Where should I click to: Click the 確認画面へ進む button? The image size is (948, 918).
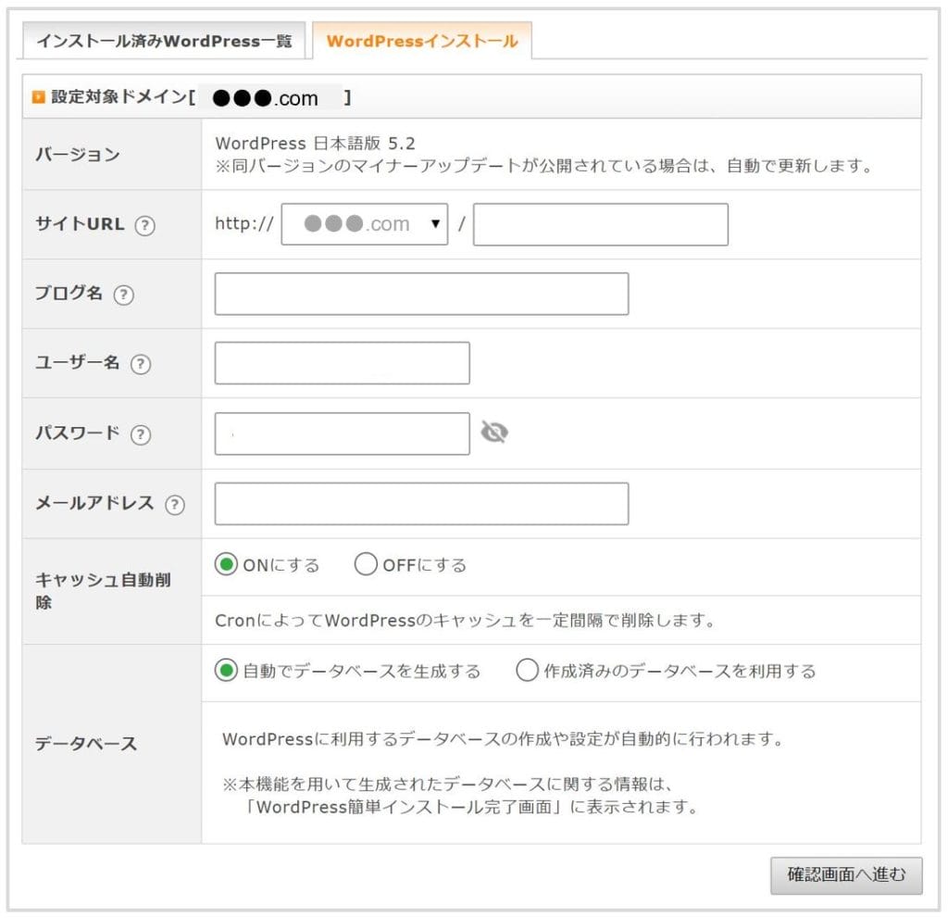(x=846, y=875)
